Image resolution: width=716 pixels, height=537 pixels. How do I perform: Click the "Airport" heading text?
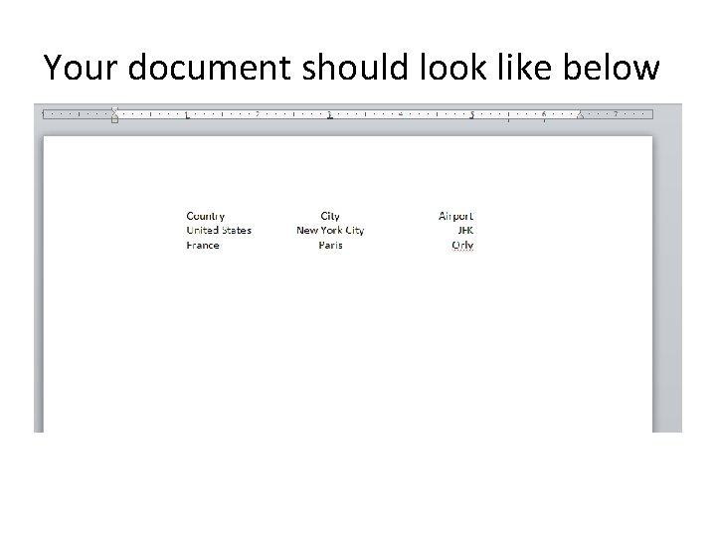455,216
